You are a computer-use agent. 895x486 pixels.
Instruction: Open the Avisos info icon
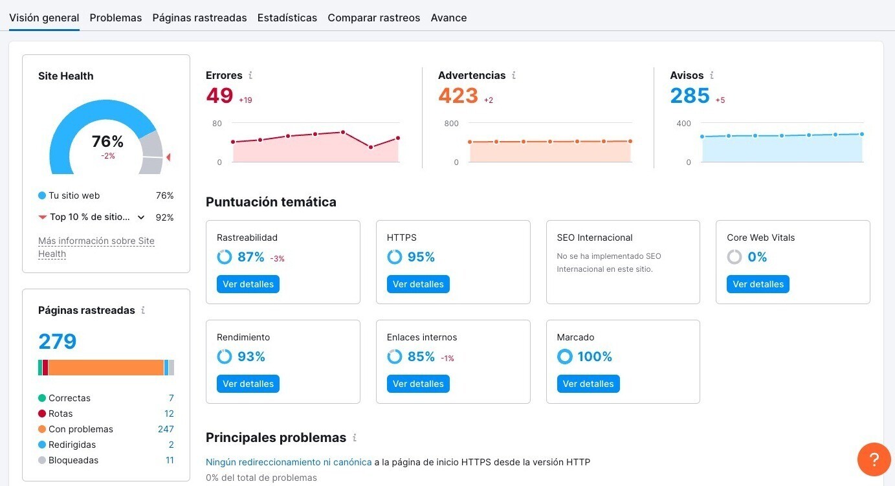(712, 76)
